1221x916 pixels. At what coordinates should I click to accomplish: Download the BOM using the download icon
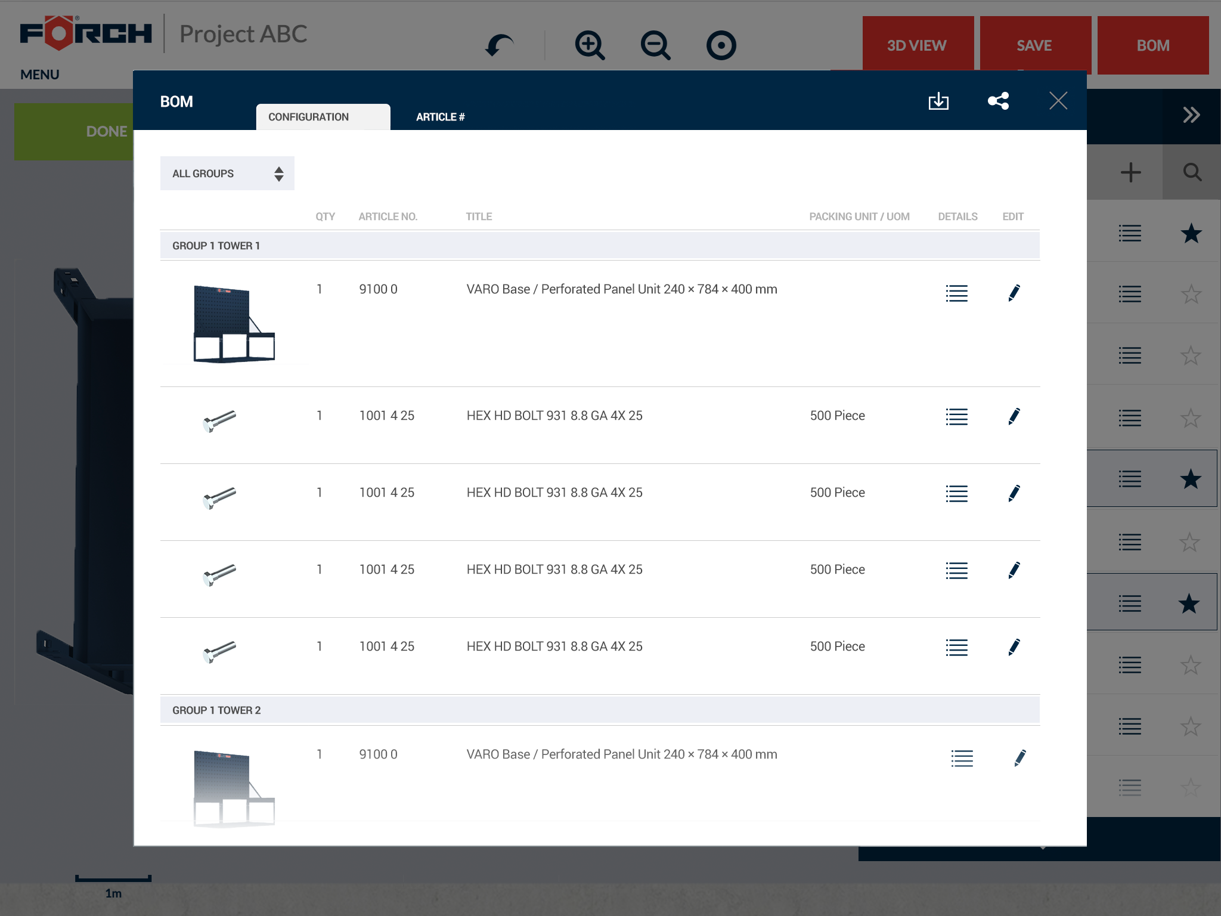pyautogui.click(x=938, y=101)
